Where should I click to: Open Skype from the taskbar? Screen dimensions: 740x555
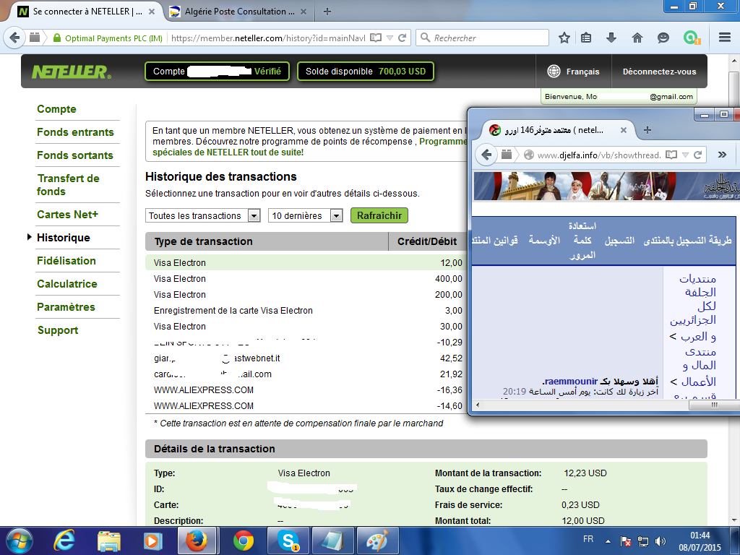tap(288, 541)
